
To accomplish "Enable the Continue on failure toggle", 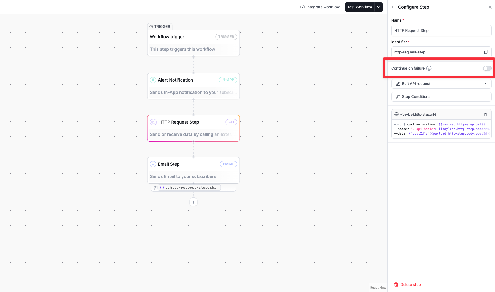I will pyautogui.click(x=487, y=68).
